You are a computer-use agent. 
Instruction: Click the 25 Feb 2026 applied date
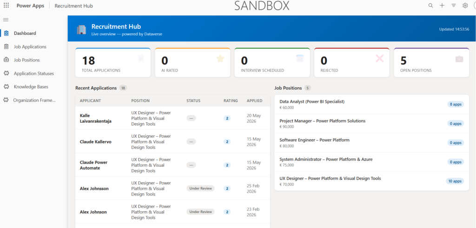click(253, 189)
